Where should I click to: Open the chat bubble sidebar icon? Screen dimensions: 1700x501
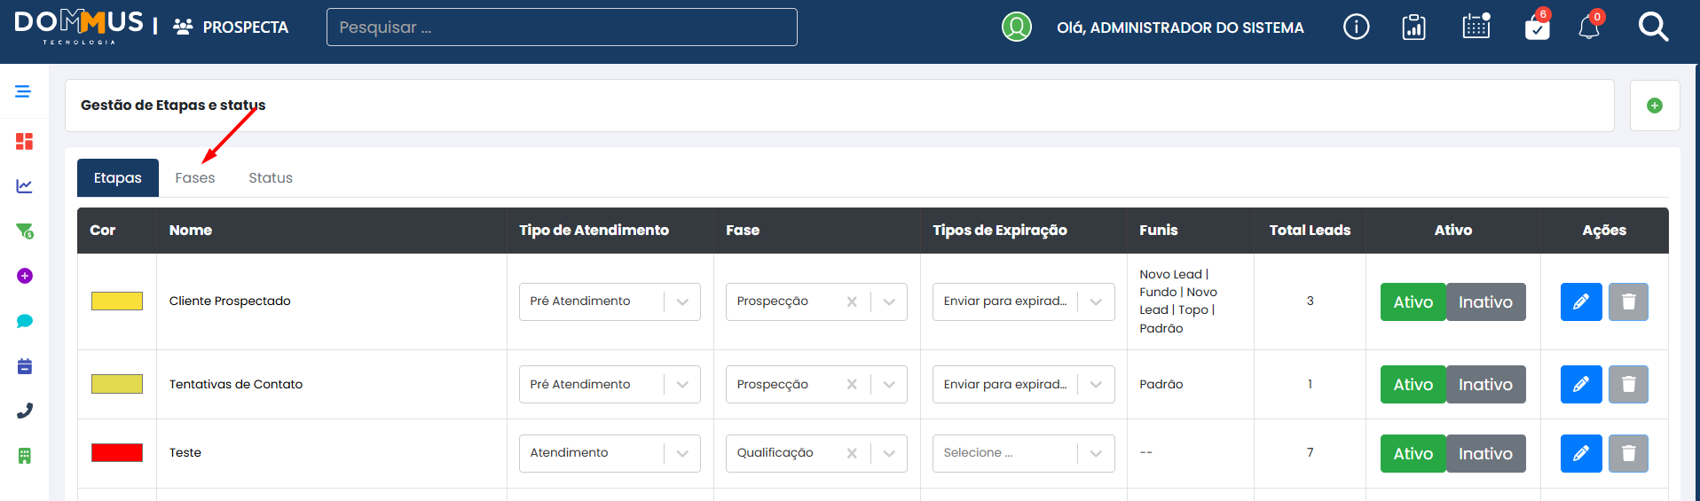pyautogui.click(x=25, y=321)
